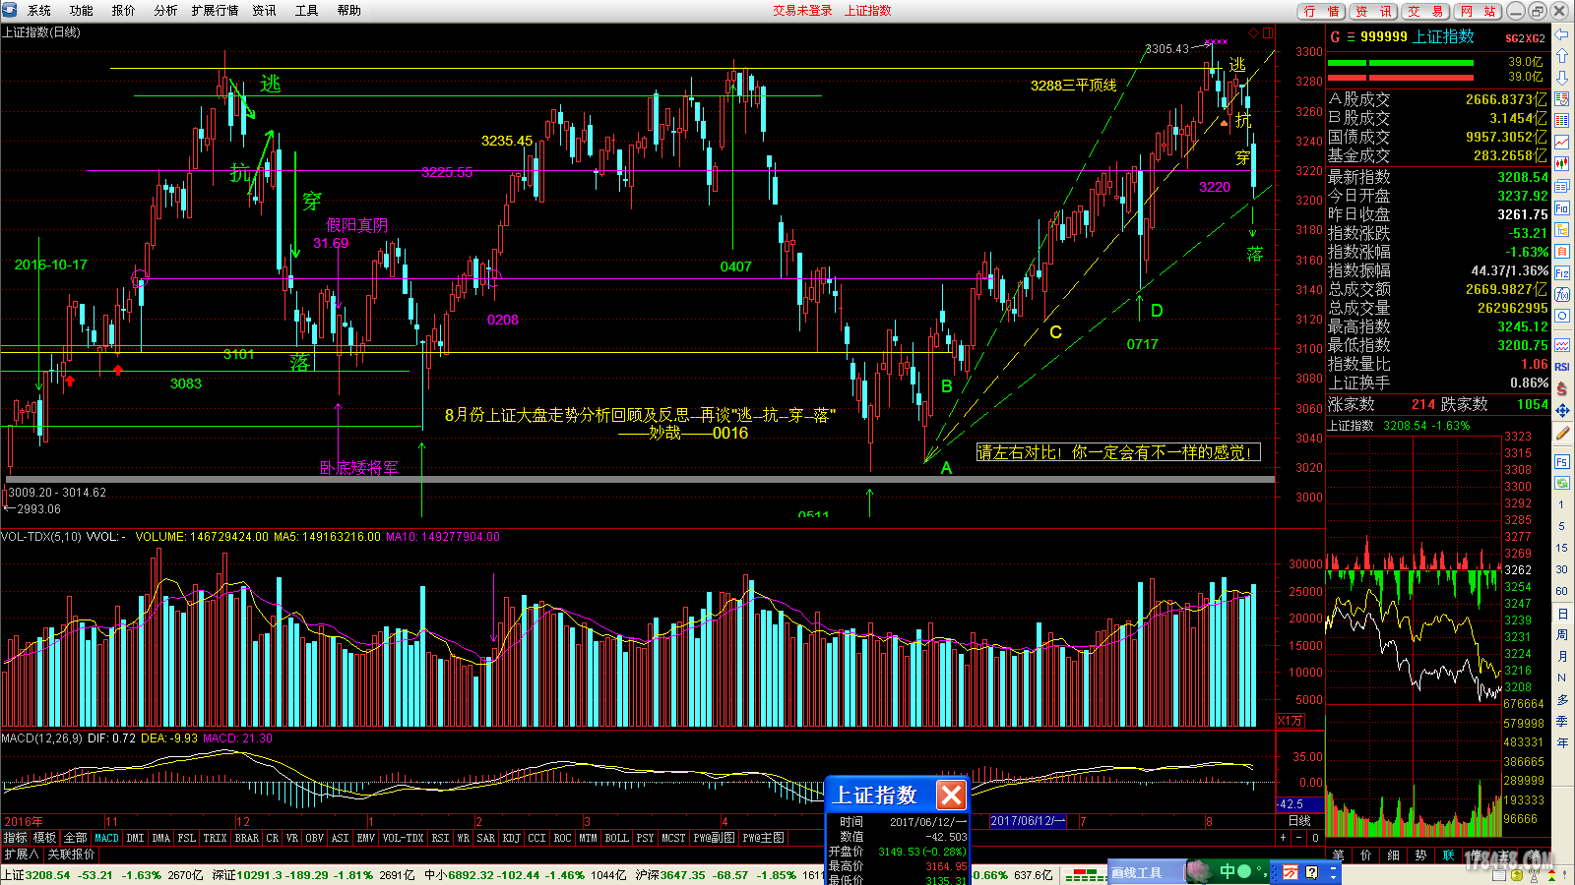Select the 笔 tab below intraday chart
1575x885 pixels.
tap(1338, 855)
